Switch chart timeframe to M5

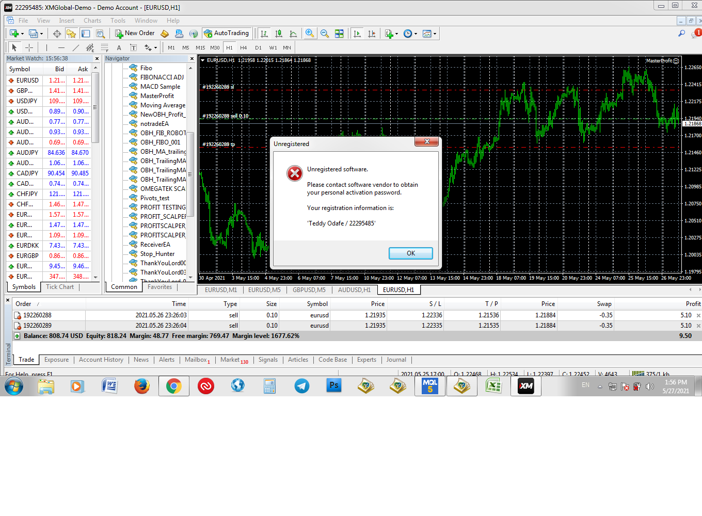point(186,47)
